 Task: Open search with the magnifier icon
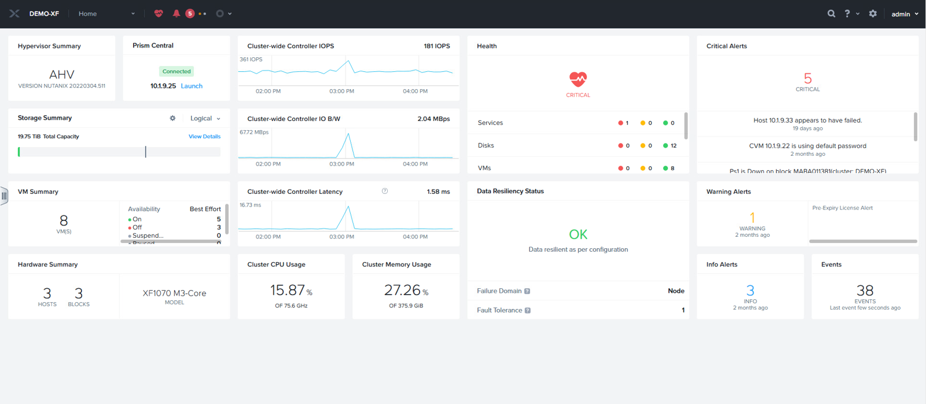point(831,13)
